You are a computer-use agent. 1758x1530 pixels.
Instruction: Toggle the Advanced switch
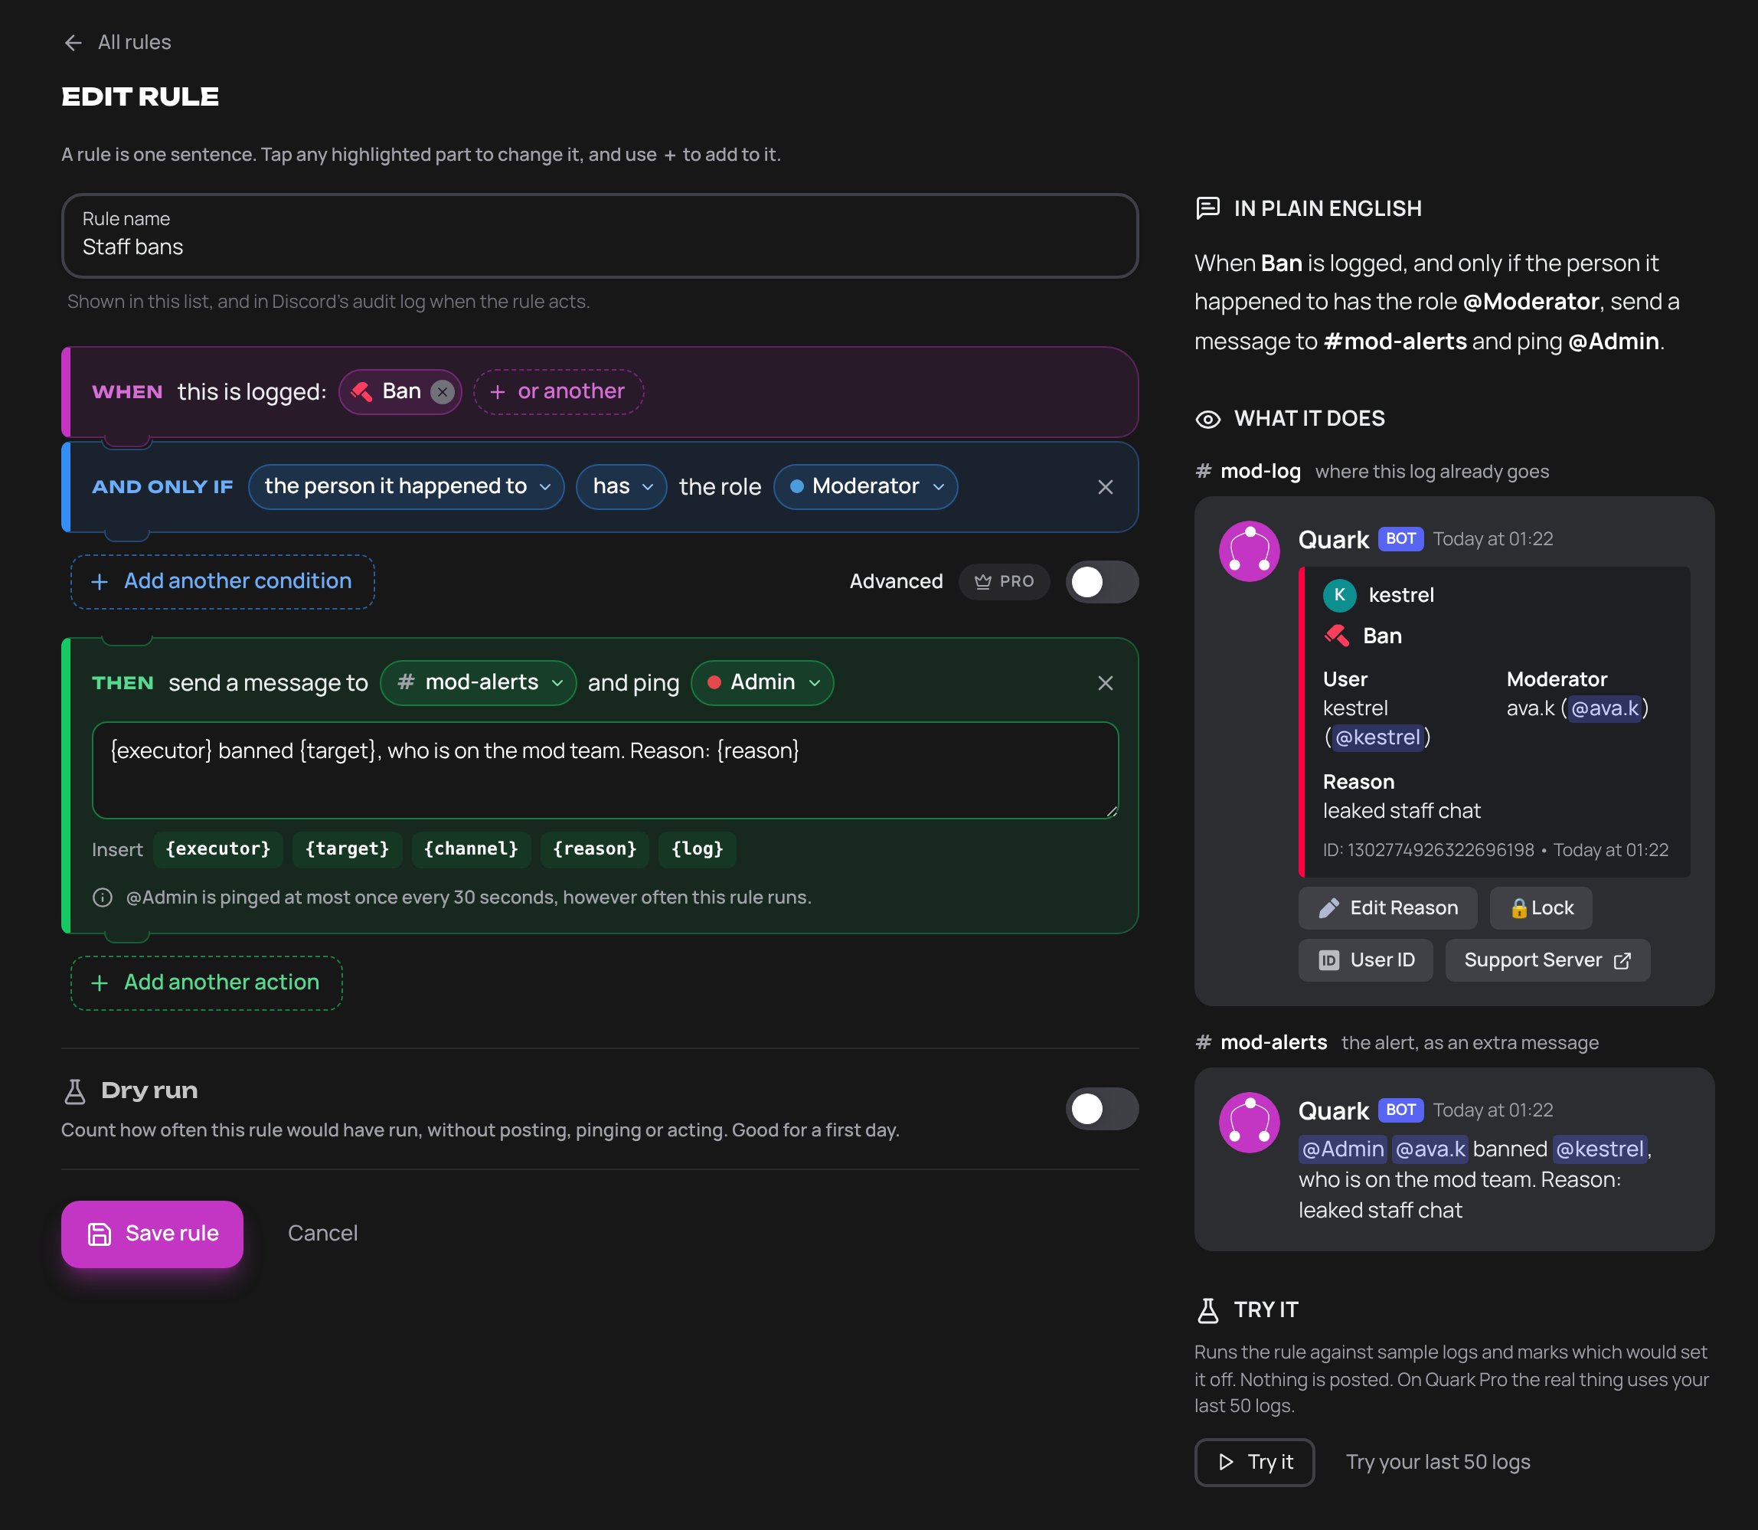1101,581
